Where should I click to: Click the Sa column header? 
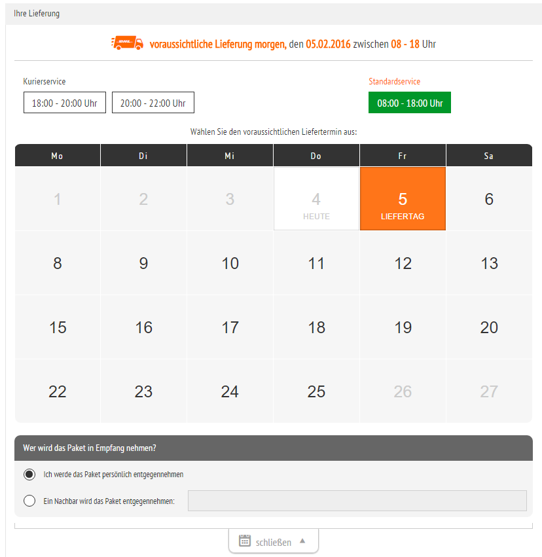coord(489,155)
